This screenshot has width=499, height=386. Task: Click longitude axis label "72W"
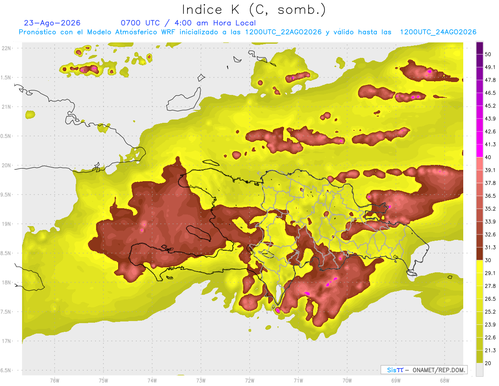tap(249, 381)
